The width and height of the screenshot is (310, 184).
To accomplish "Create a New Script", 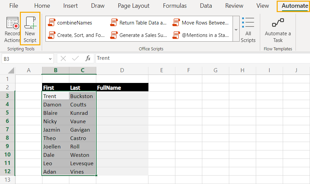I will (x=30, y=29).
